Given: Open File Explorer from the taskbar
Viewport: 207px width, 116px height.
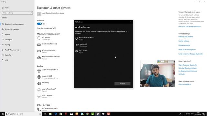Looking at the screenshot, I should click(x=50, y=114).
